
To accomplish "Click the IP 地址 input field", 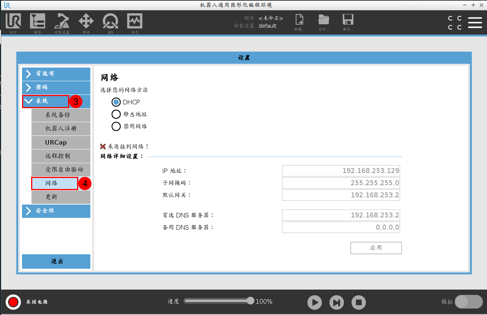I will pyautogui.click(x=340, y=170).
